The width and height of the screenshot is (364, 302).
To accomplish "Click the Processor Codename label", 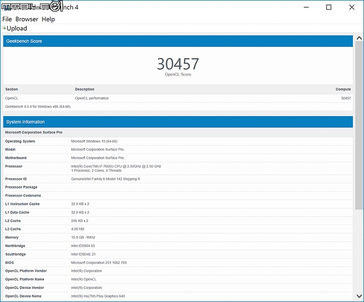I will point(23,195).
